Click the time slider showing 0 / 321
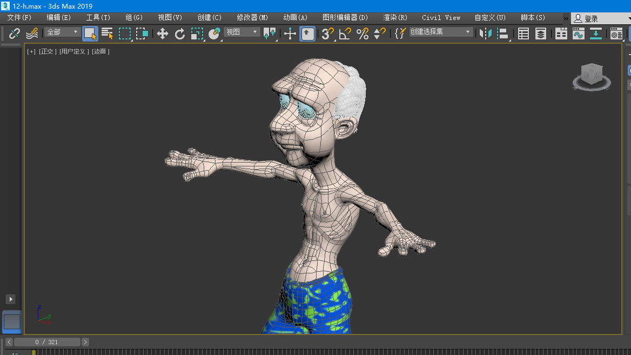Image resolution: width=631 pixels, height=355 pixels. point(47,342)
